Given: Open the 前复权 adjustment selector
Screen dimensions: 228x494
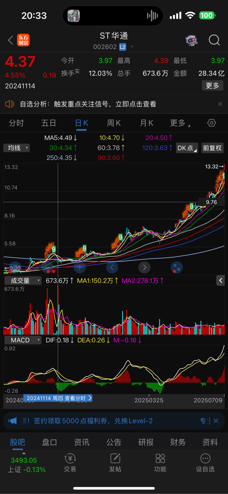Looking at the screenshot, I should (212, 148).
